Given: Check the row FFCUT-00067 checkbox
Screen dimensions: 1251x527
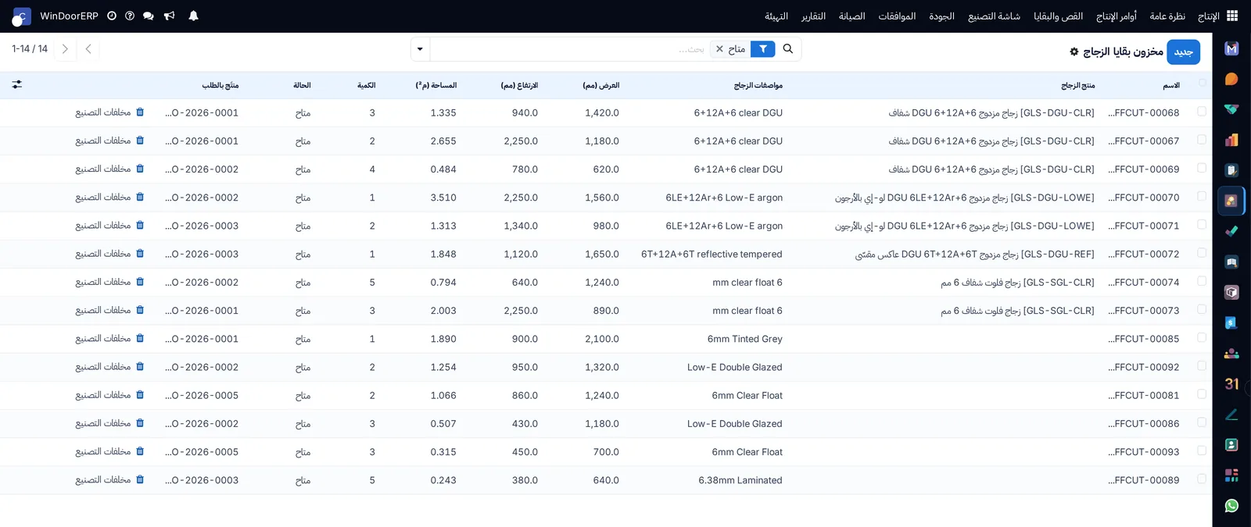Looking at the screenshot, I should 1202,140.
